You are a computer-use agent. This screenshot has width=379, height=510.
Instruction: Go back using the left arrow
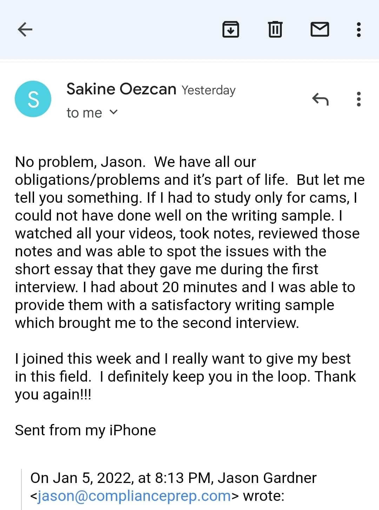tap(25, 29)
